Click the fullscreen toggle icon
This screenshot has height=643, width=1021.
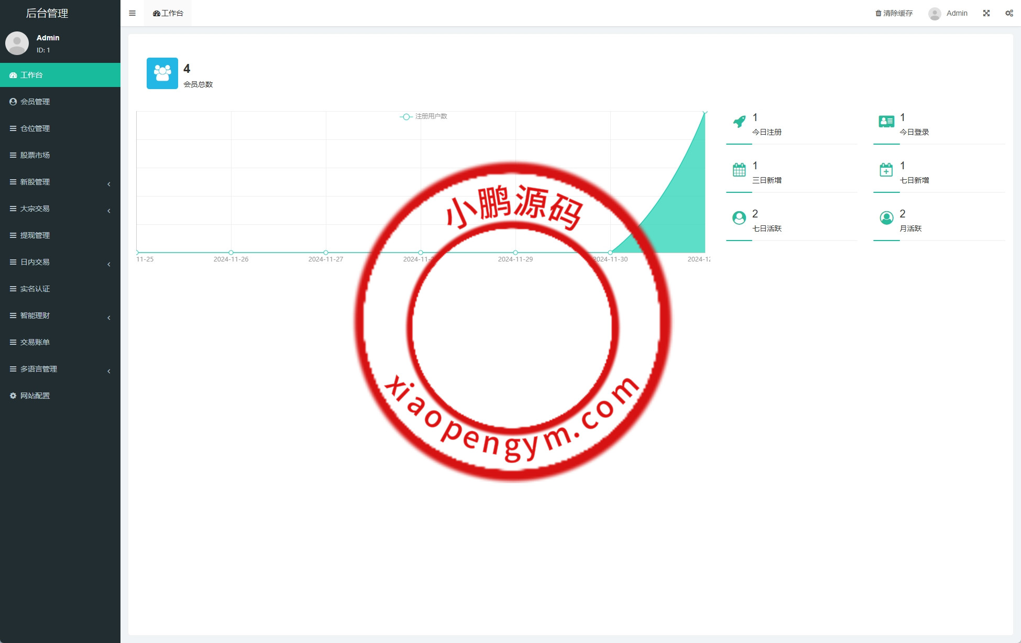pos(986,13)
